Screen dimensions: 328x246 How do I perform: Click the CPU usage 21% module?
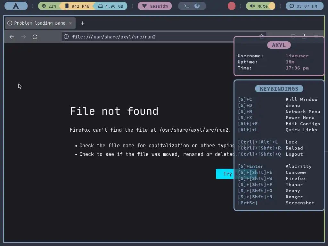click(49, 6)
